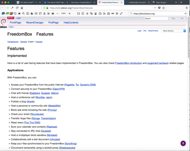Open the Shadowsocks link
Screen dimensions: 190x151
[x=67, y=148]
